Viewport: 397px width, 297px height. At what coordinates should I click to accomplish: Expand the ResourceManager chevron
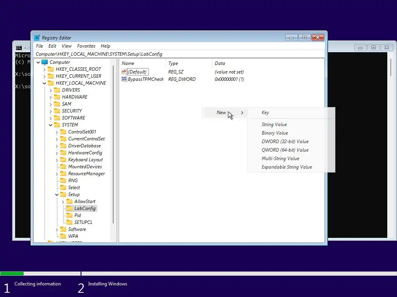[57, 174]
